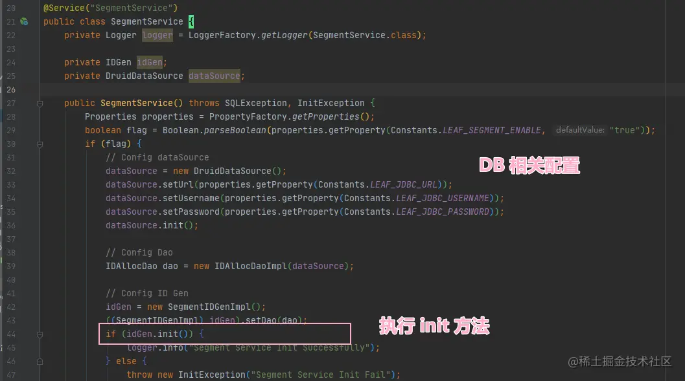Click the 'else' keyword on line 46
685x381 pixels.
(126, 361)
